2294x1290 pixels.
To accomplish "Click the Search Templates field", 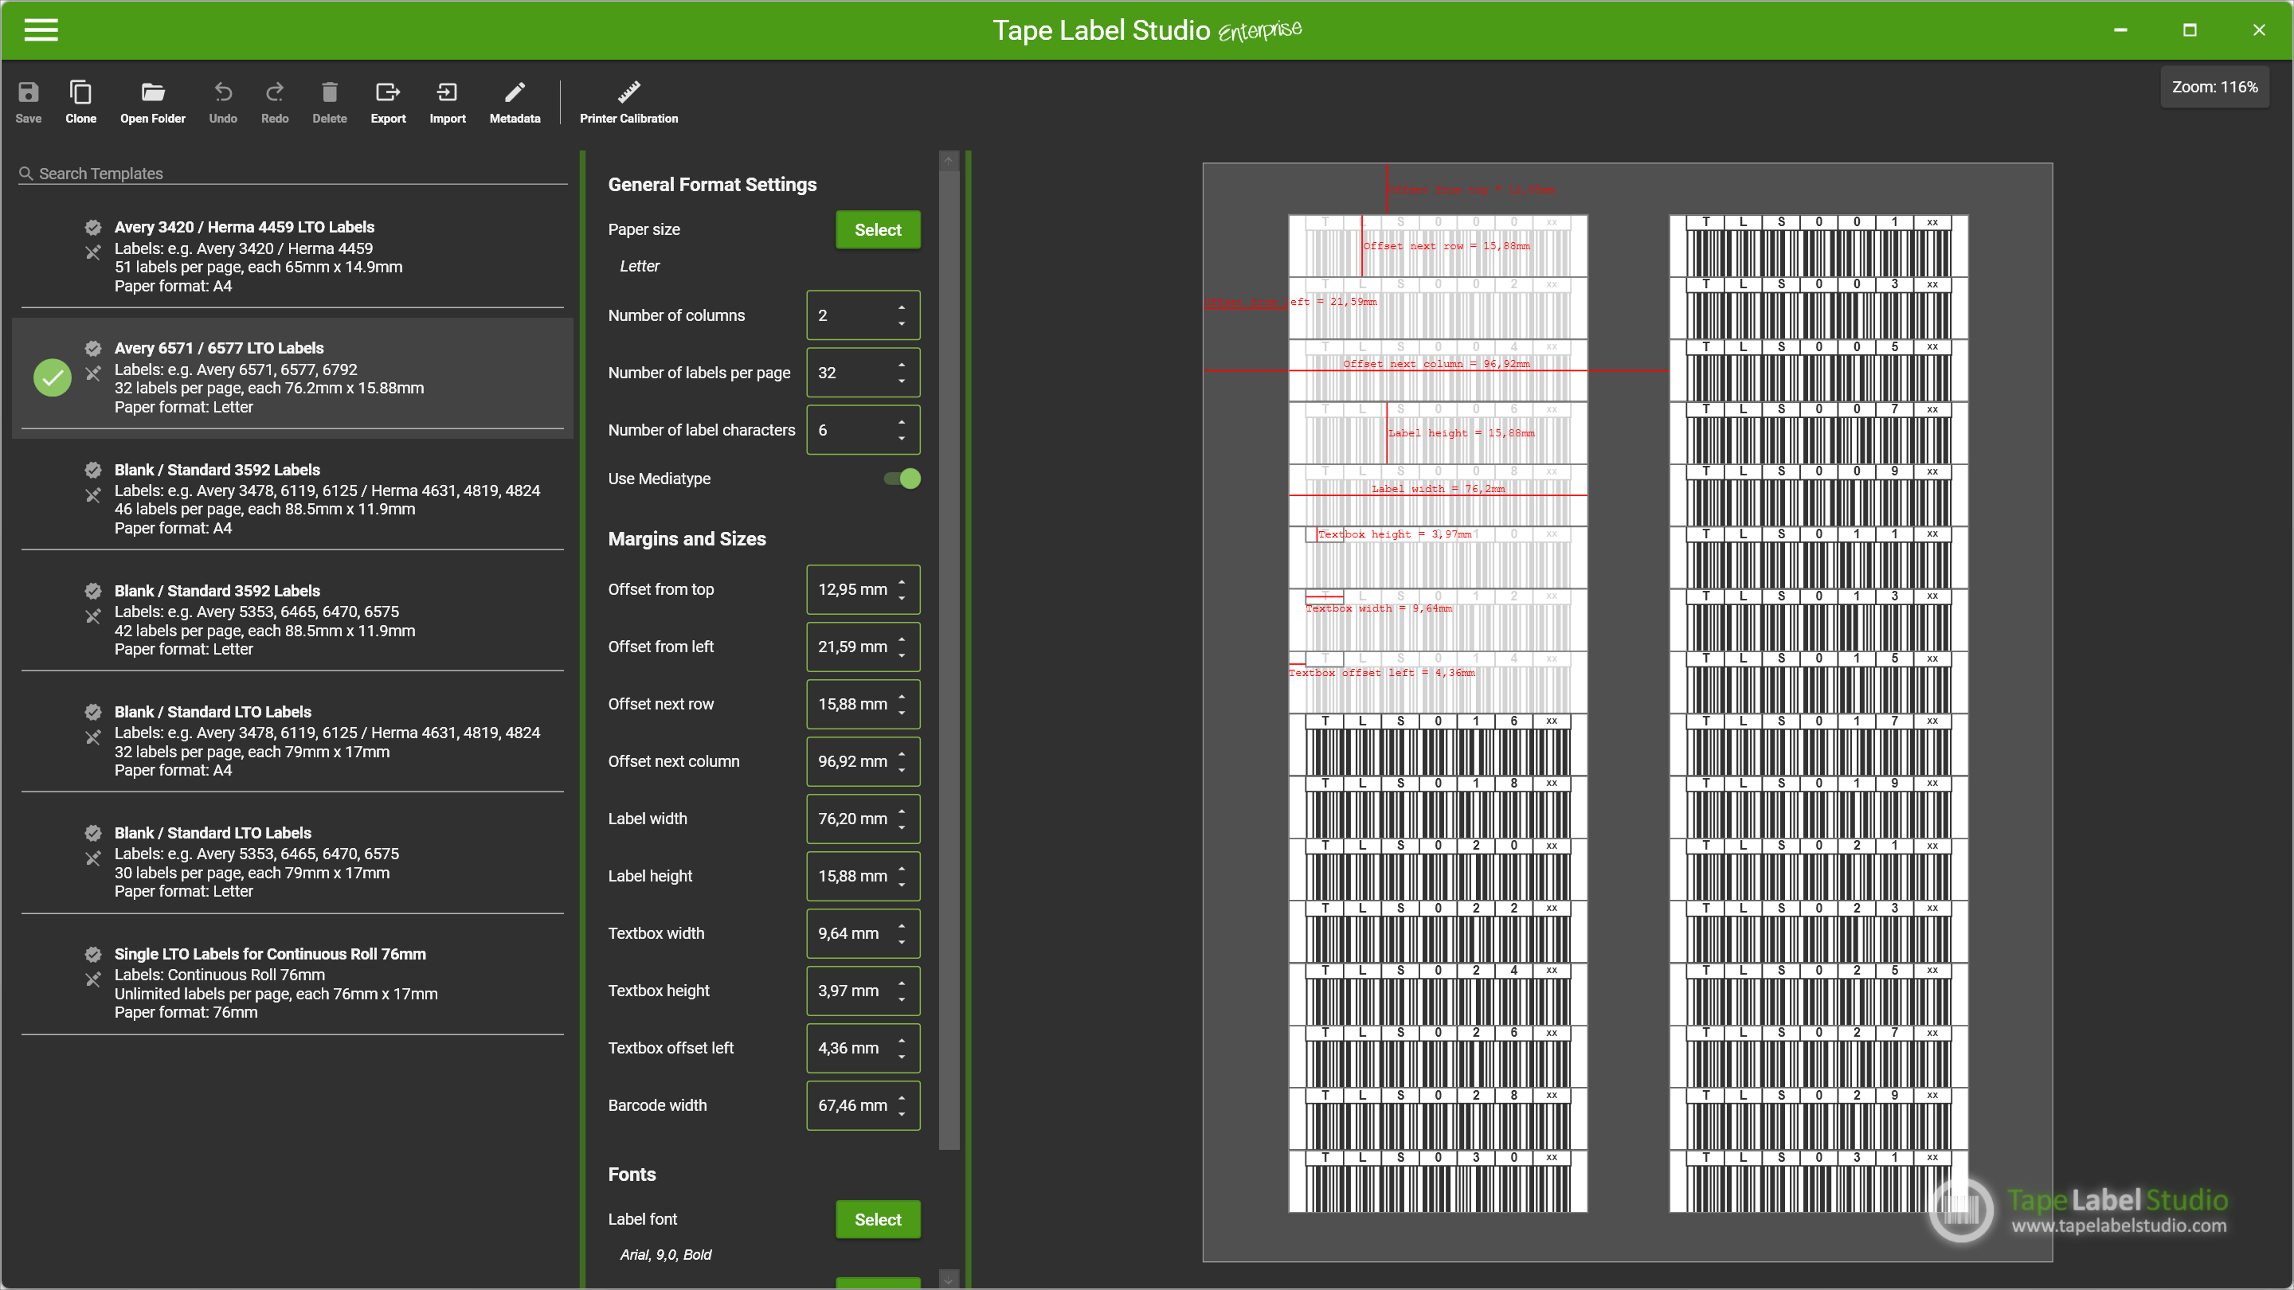I will [292, 174].
